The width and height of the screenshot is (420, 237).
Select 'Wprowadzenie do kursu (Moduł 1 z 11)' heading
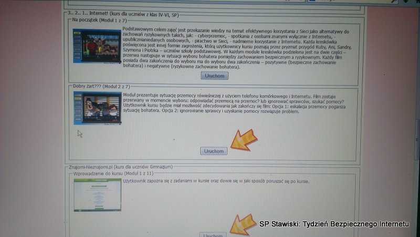coord(113,173)
